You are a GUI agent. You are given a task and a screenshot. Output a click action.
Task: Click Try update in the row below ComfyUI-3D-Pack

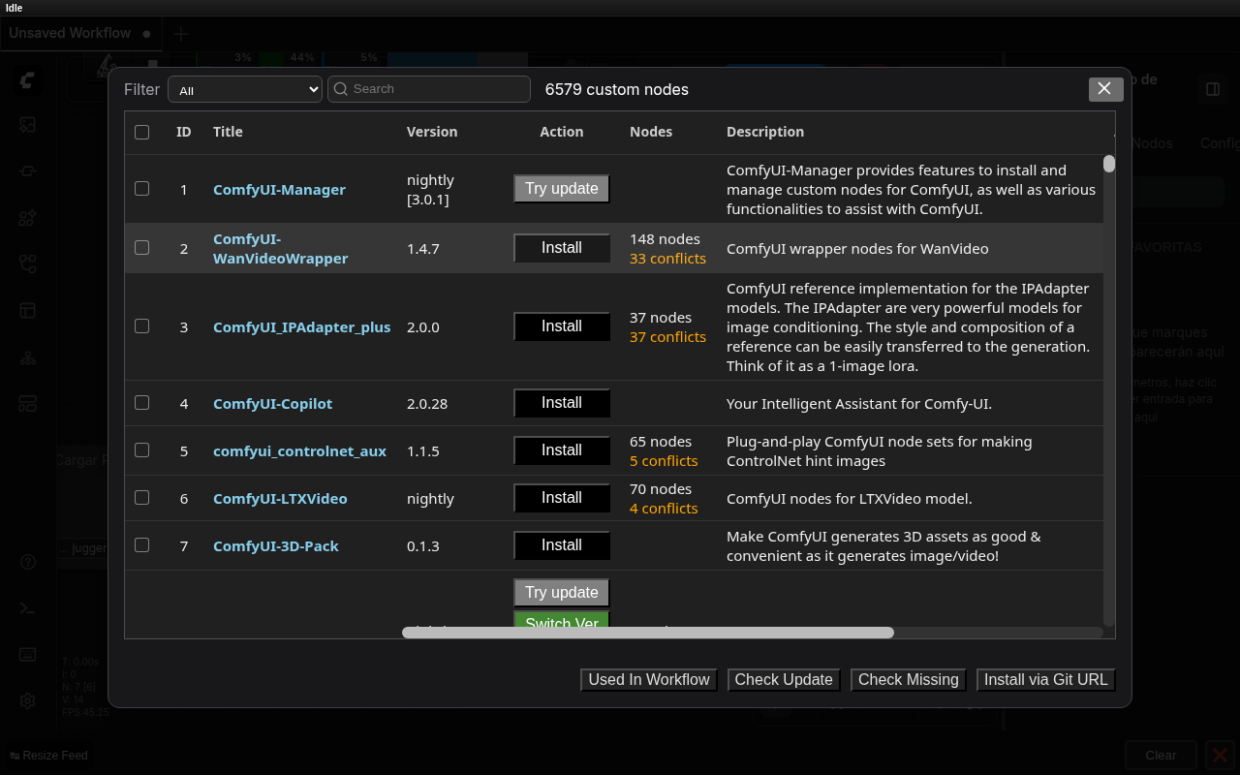pyautogui.click(x=562, y=593)
